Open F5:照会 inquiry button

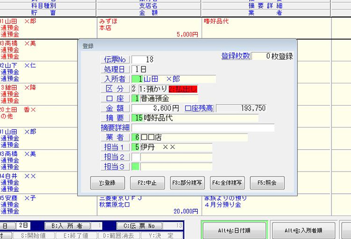click(x=267, y=183)
